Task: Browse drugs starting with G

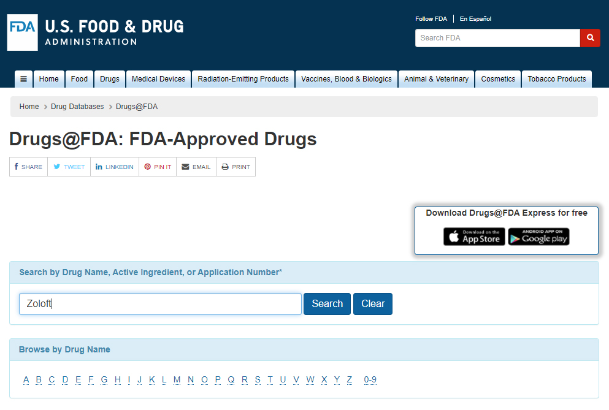Action: tap(104, 380)
